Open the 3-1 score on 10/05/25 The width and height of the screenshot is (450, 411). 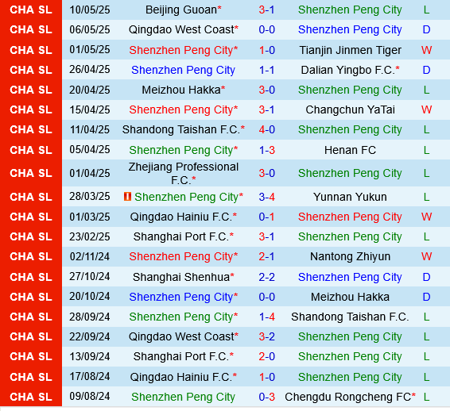(x=266, y=10)
